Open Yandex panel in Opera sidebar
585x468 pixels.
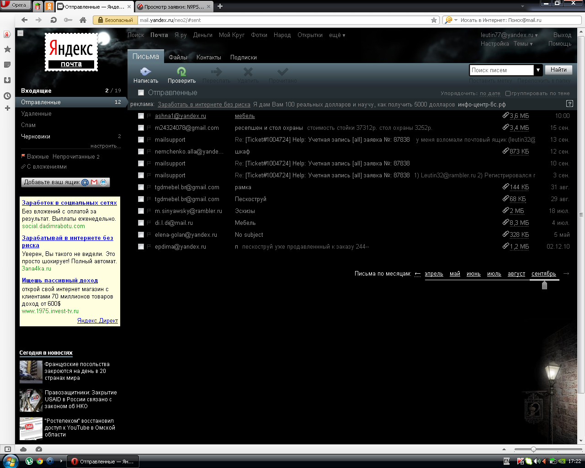[x=7, y=35]
